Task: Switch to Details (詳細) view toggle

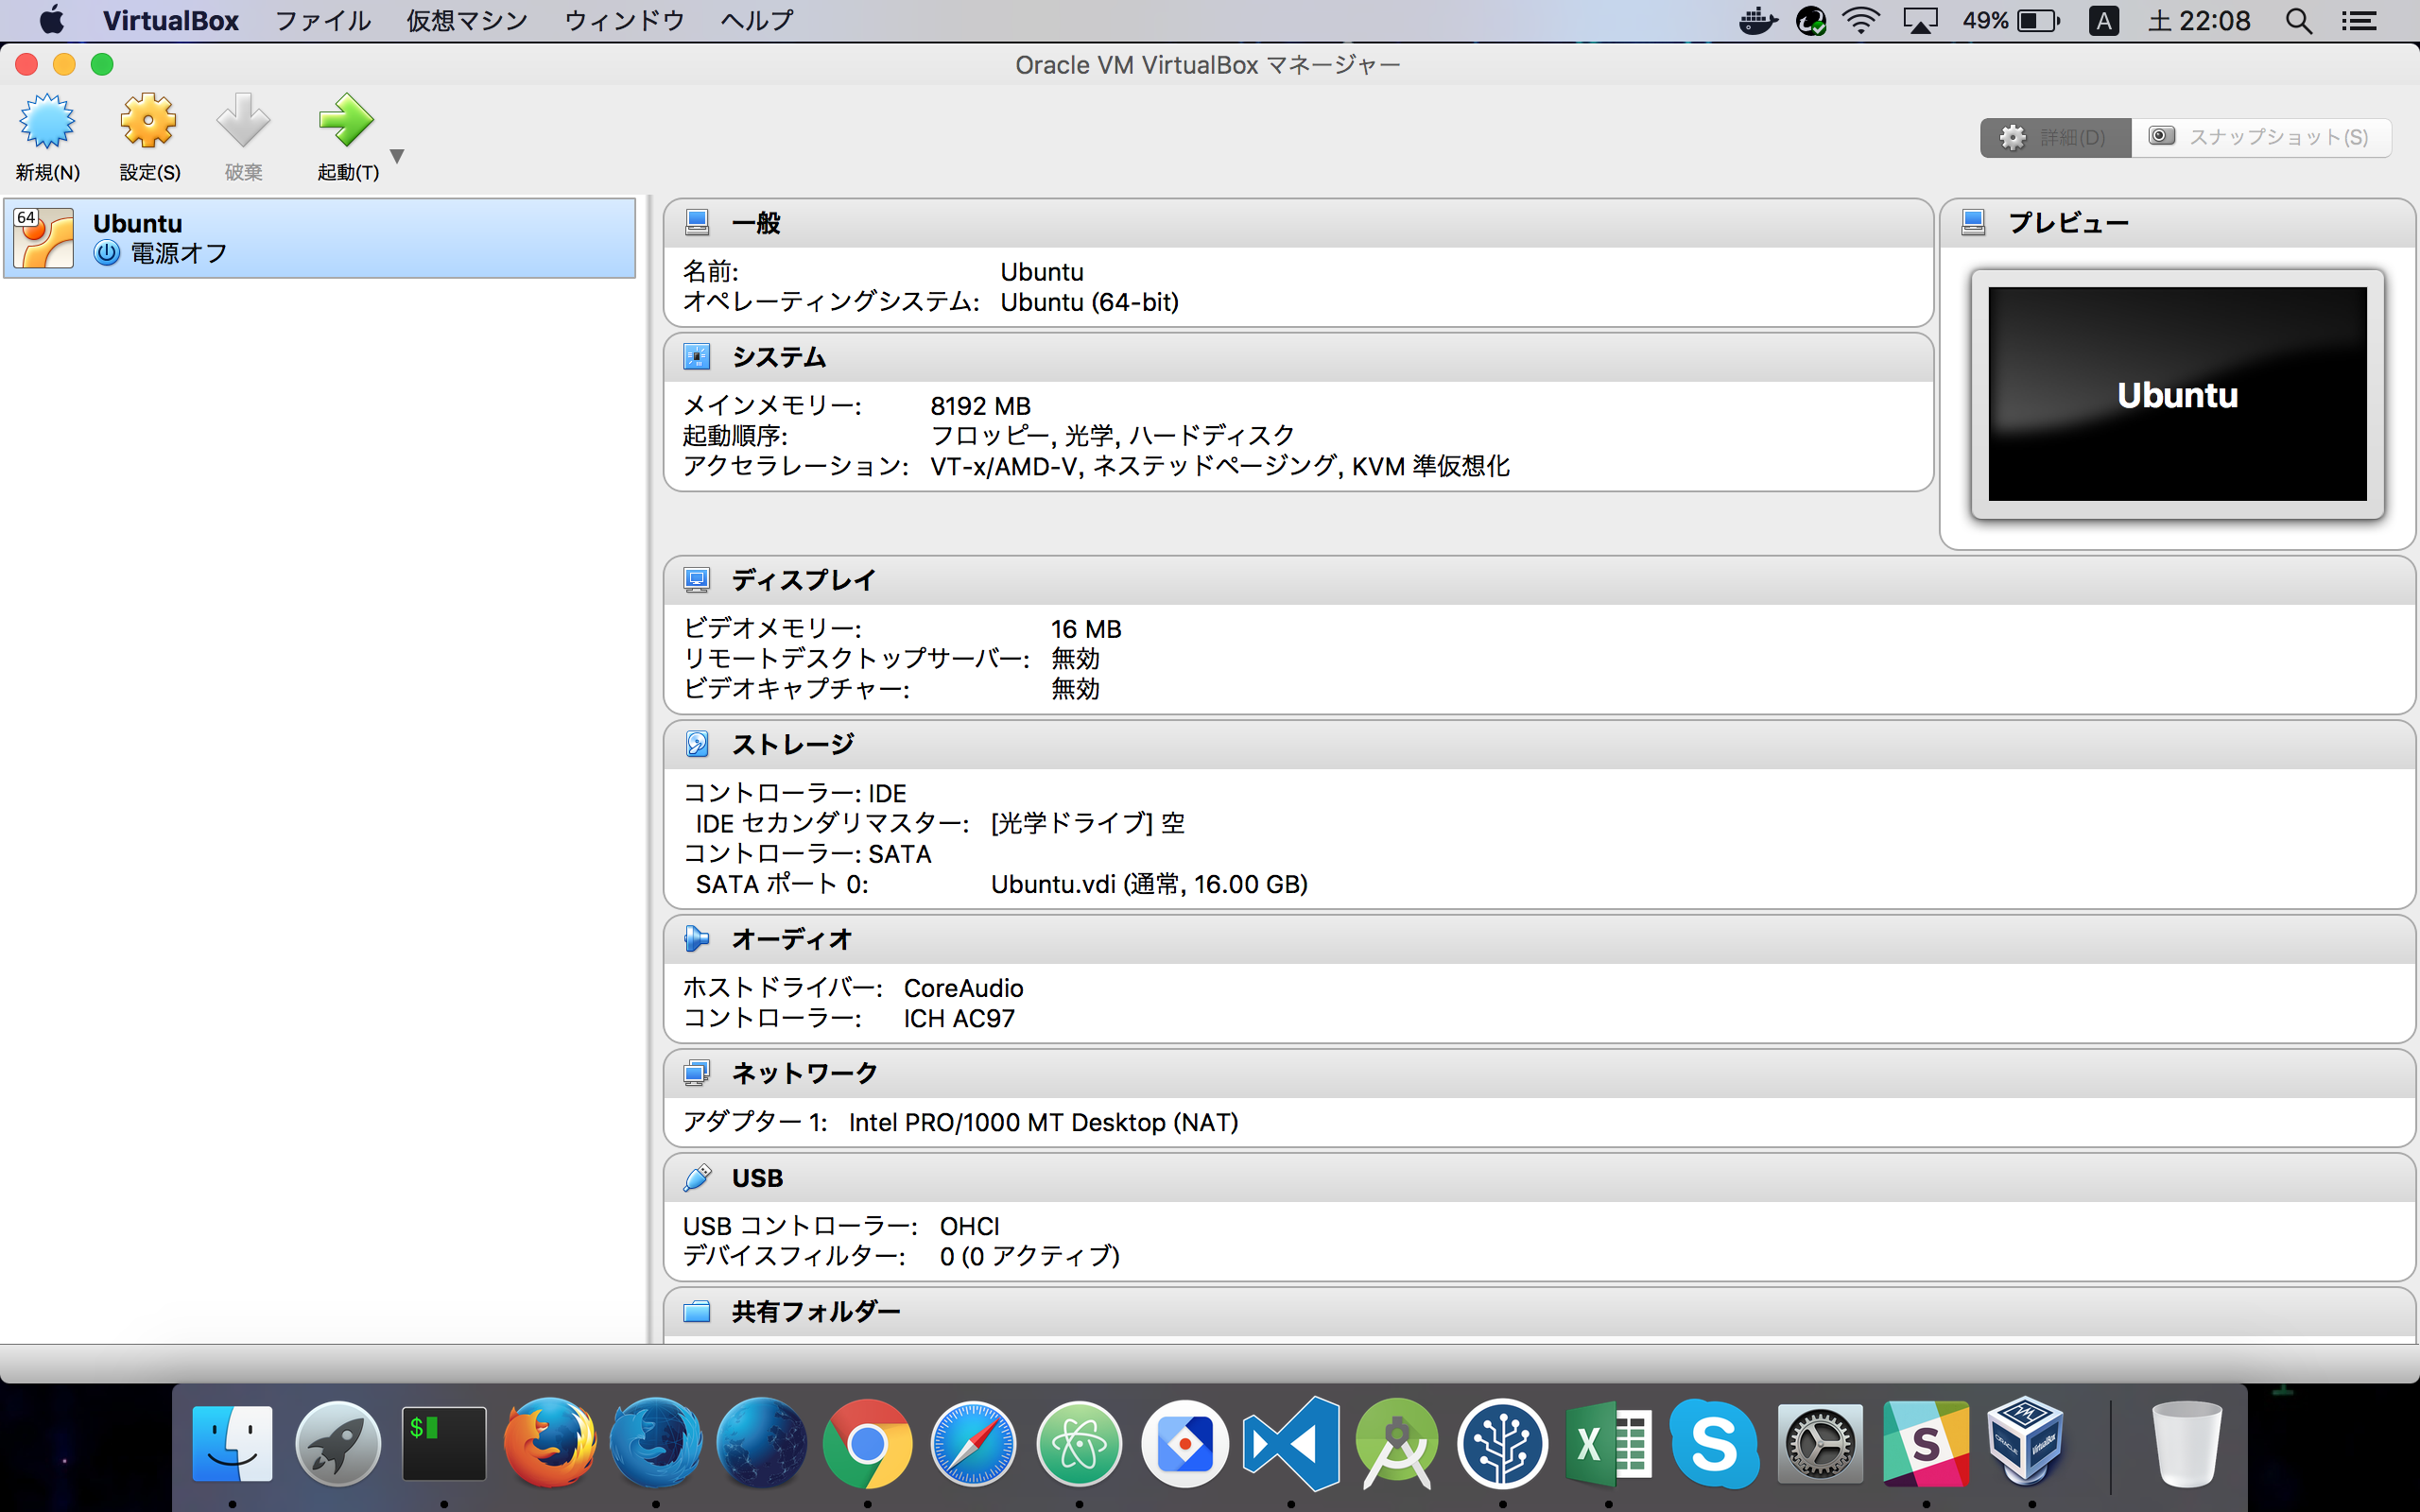Action: click(x=2055, y=137)
